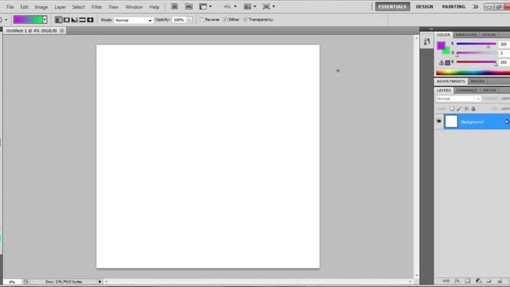The width and height of the screenshot is (510, 287).
Task: Select the Radial Gradient style icon
Action: click(67, 20)
